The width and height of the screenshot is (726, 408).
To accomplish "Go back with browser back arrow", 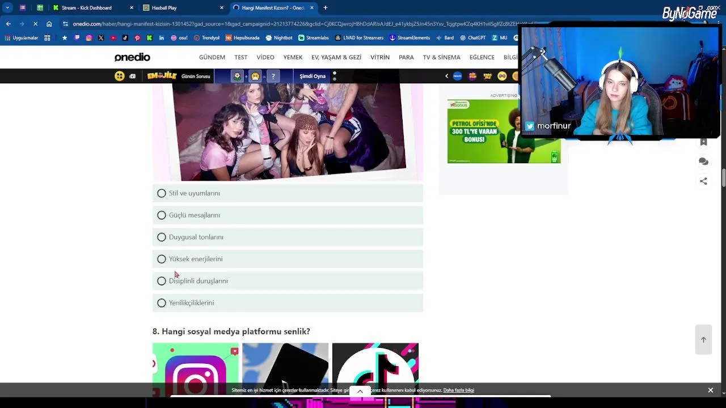I will [x=9, y=24].
